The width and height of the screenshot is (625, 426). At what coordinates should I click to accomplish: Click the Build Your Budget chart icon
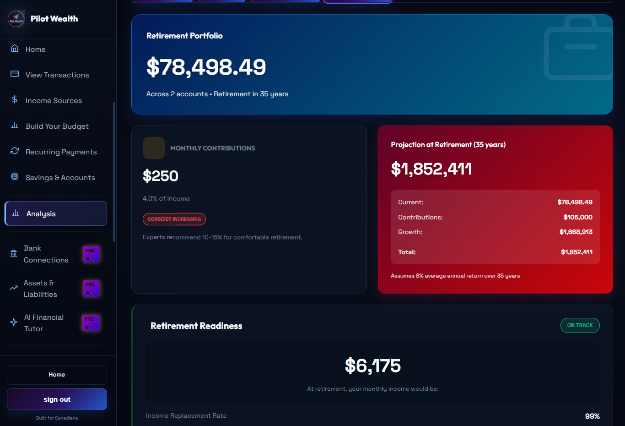(15, 125)
